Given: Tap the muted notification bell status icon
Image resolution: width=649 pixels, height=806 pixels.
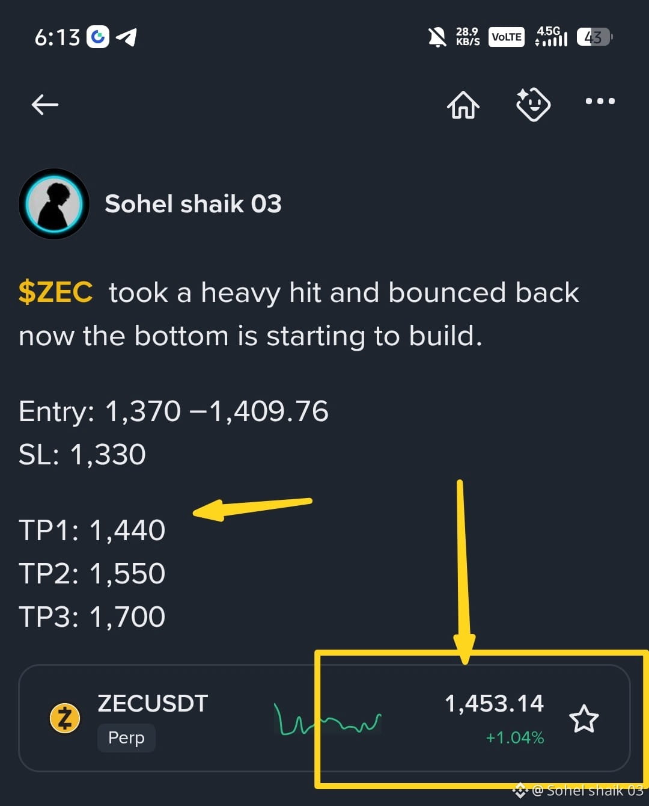Looking at the screenshot, I should pyautogui.click(x=437, y=37).
